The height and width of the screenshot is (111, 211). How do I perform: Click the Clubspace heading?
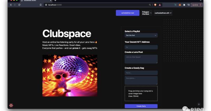pyautogui.click(x=67, y=34)
